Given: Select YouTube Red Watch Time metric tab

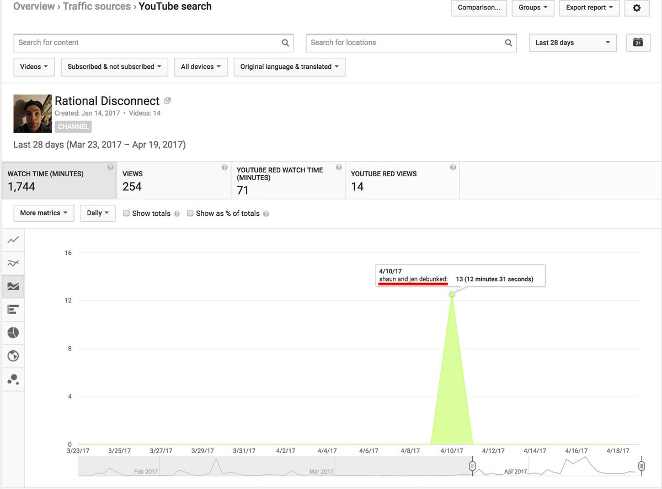Looking at the screenshot, I should tap(288, 181).
